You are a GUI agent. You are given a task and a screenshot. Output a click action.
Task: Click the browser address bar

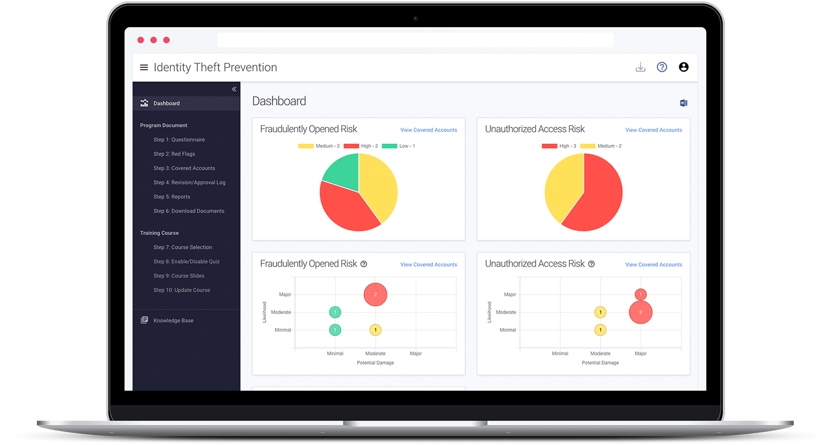tap(415, 40)
